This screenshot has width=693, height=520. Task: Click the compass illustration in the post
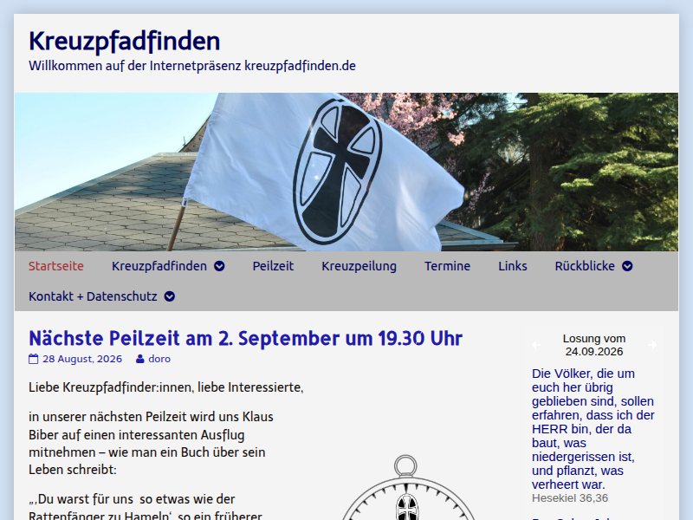point(406,487)
